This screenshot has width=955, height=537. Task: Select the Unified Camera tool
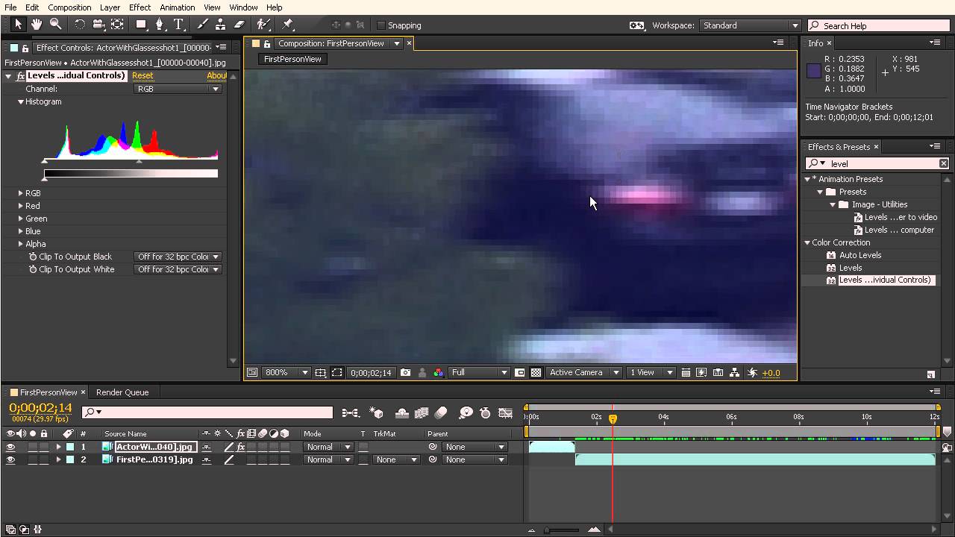pos(98,25)
